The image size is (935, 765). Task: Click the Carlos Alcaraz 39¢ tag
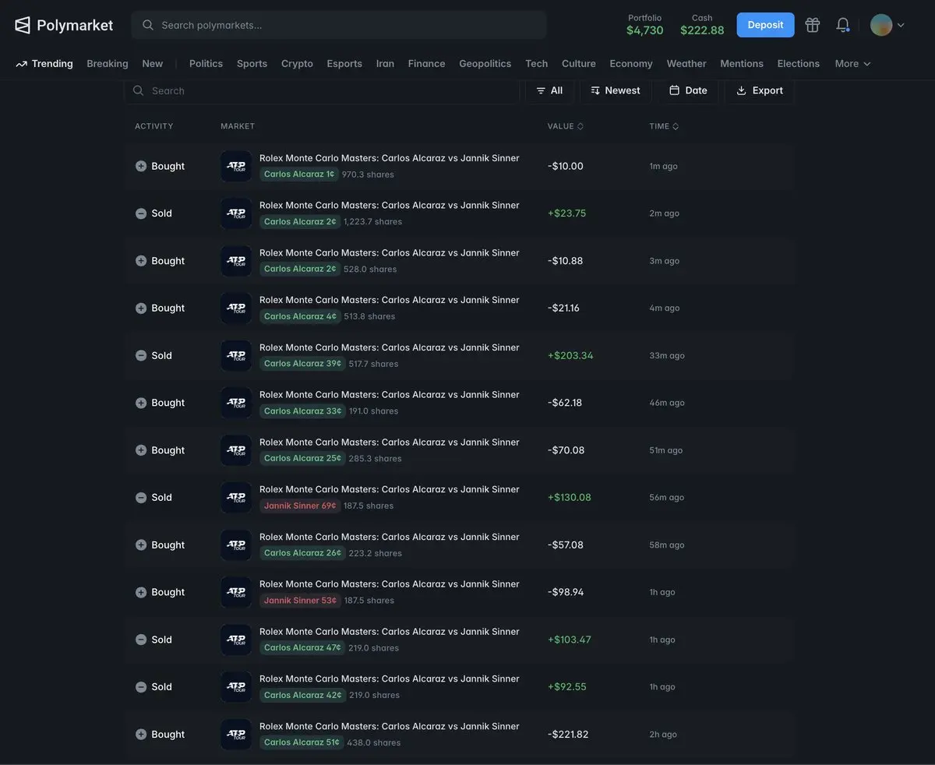302,364
